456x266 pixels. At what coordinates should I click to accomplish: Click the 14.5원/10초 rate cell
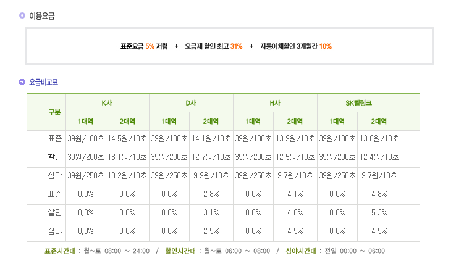[127, 139]
